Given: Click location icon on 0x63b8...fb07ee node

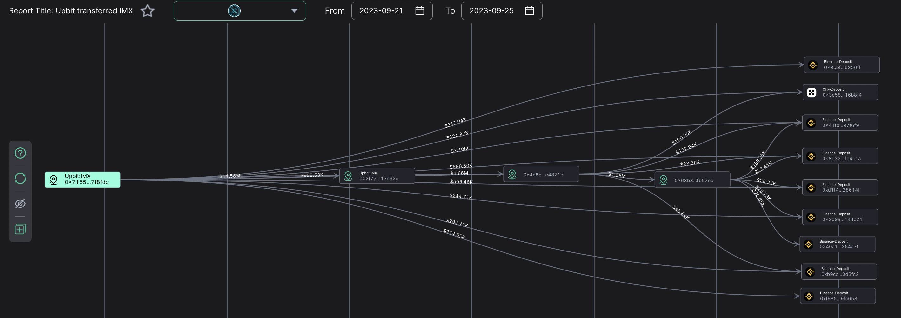Looking at the screenshot, I should click(663, 180).
